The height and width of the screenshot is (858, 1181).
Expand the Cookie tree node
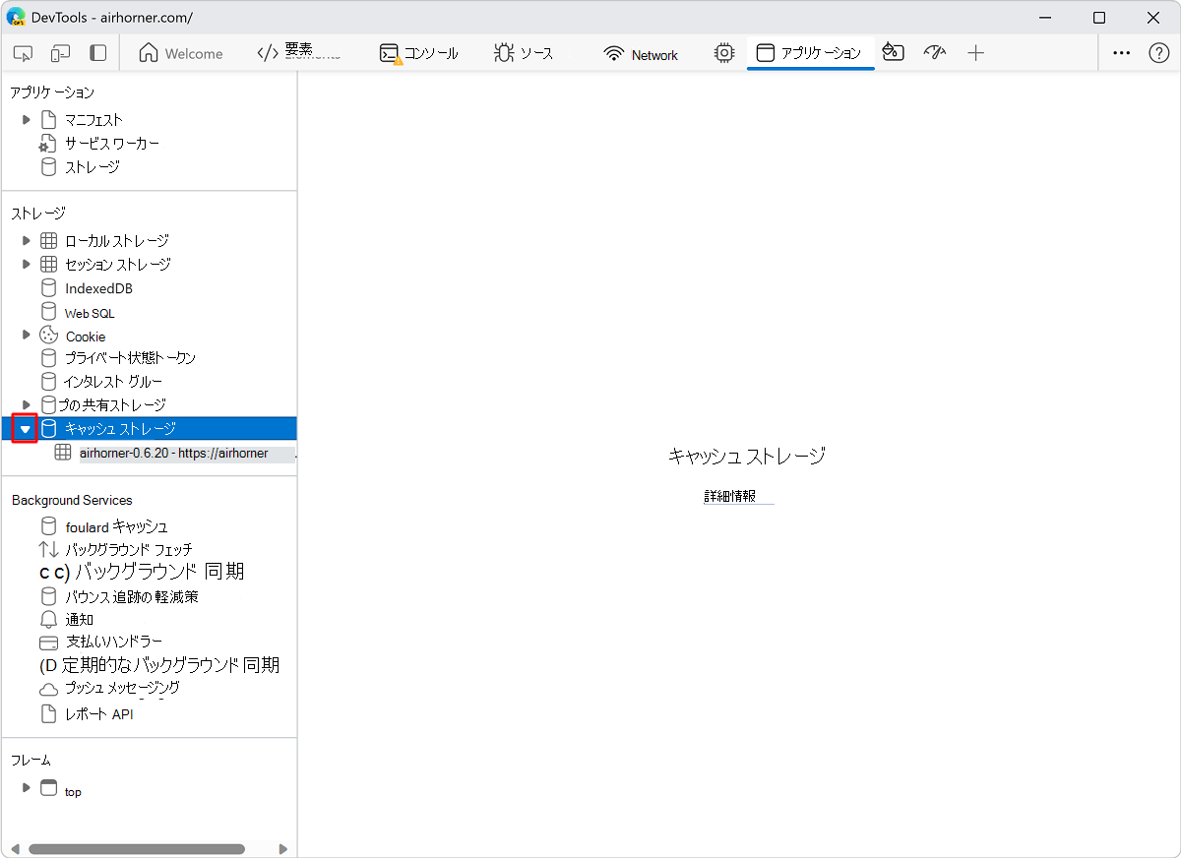(x=27, y=336)
